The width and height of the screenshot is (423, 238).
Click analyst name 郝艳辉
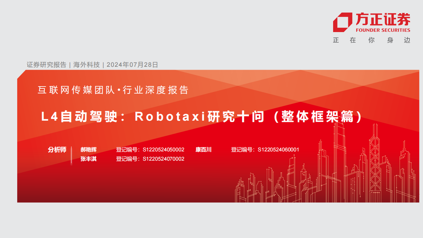[89, 150]
